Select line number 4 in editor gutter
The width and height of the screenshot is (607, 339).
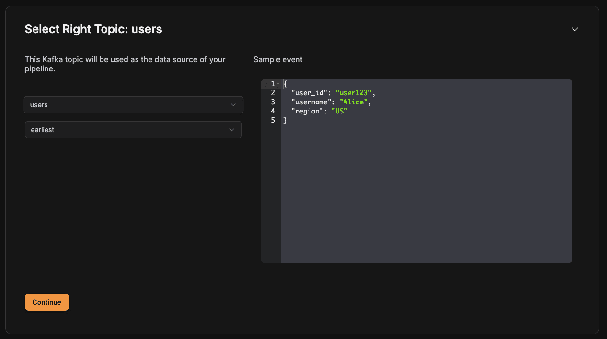pyautogui.click(x=273, y=111)
